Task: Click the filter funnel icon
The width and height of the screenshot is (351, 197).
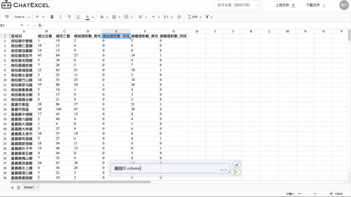Action: 207,17
